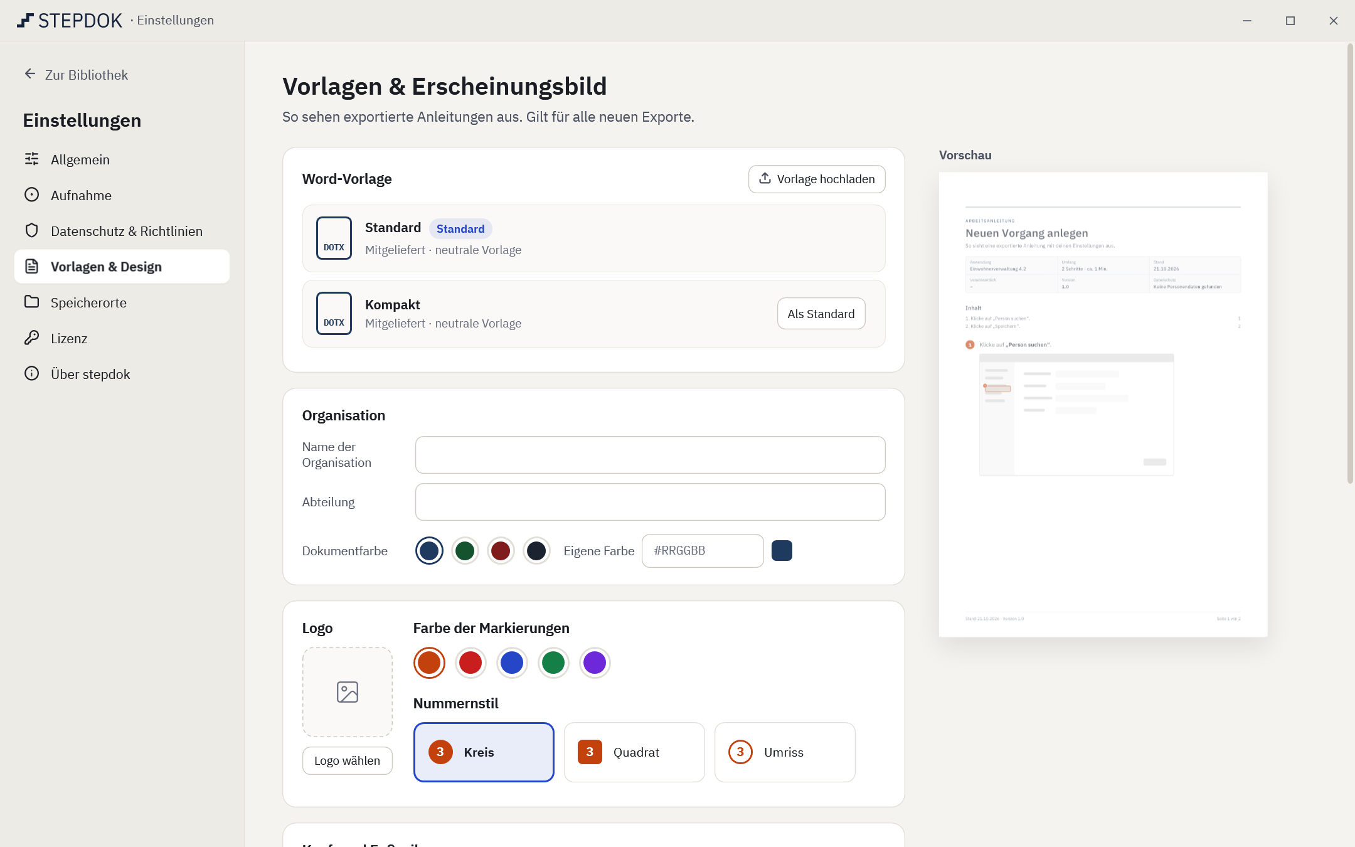Choose the near-black Dokumentfarbe swatch
This screenshot has height=847, width=1355.
(x=536, y=551)
